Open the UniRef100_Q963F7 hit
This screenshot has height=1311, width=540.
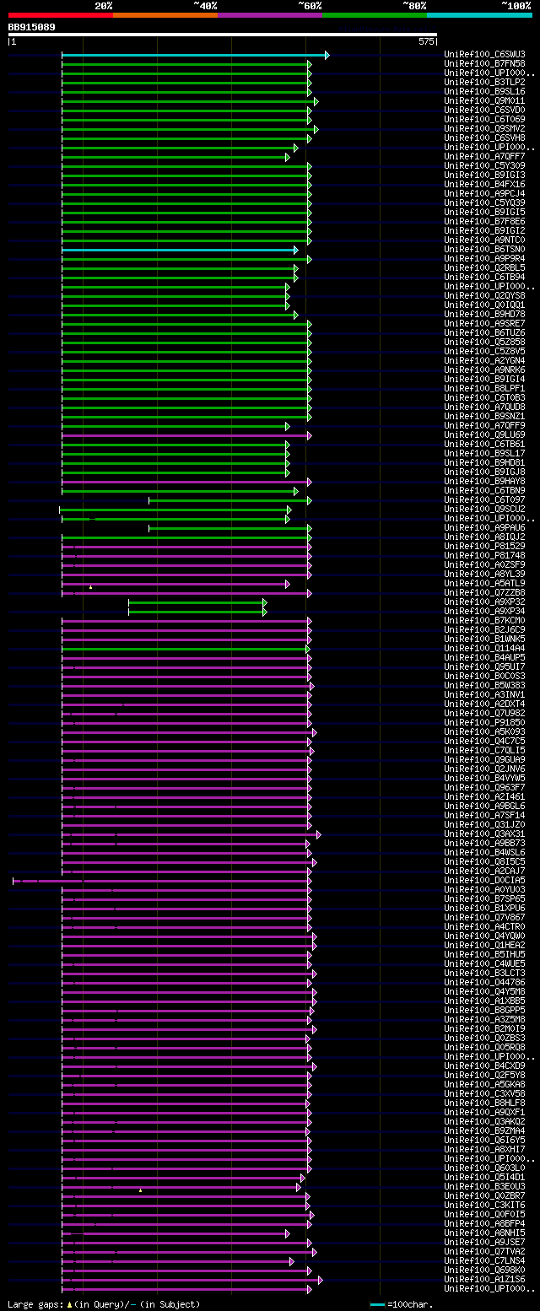click(x=484, y=787)
